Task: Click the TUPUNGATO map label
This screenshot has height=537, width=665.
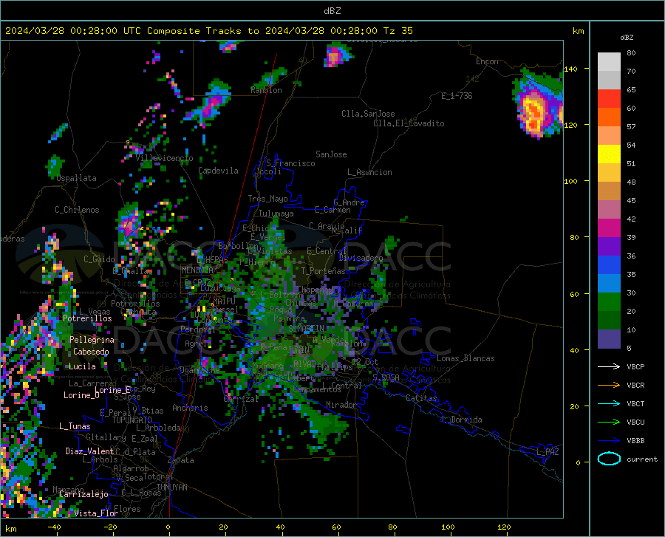Action: tap(132, 420)
